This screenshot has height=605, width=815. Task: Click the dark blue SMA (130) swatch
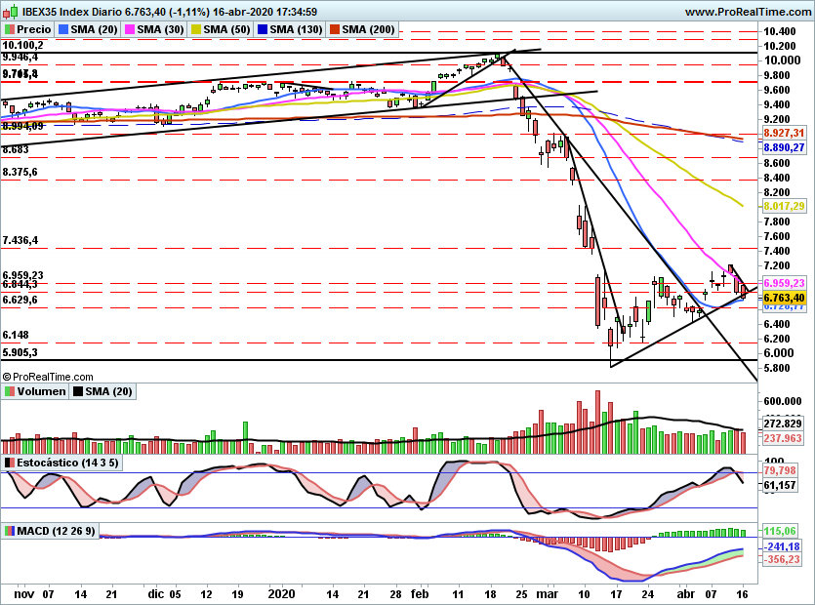[x=263, y=29]
